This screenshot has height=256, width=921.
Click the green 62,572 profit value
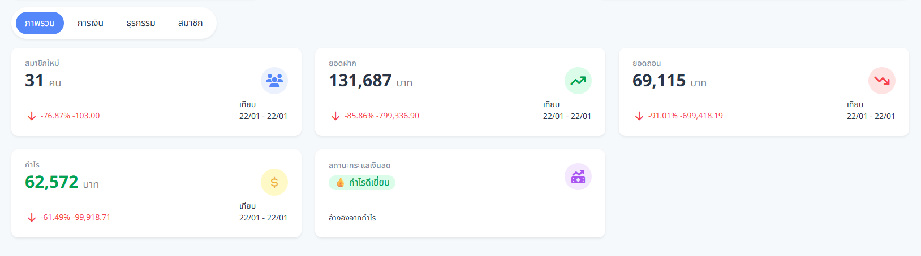[x=51, y=182]
